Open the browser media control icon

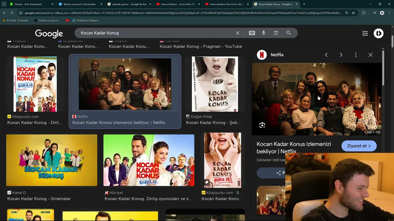click(x=375, y=13)
